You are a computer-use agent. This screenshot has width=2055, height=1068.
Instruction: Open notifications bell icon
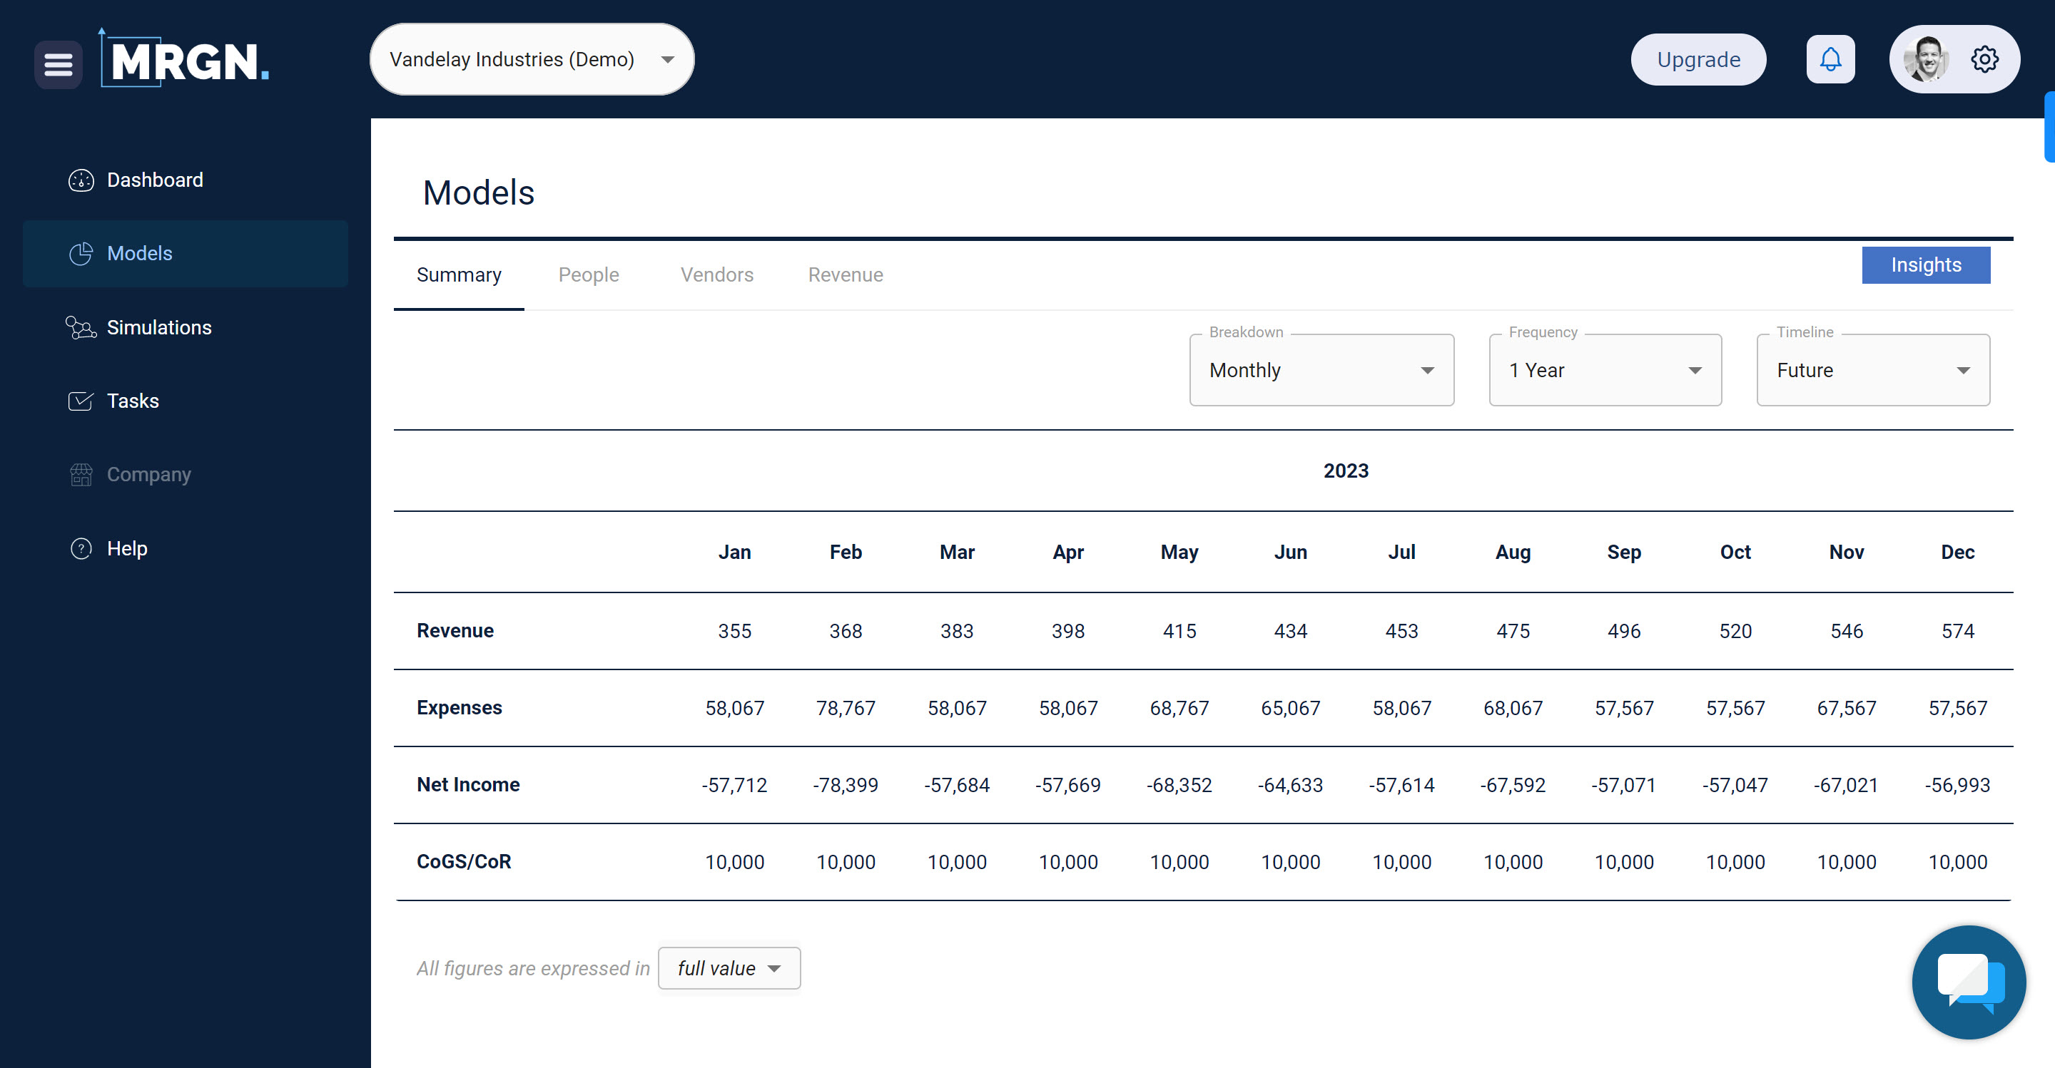(x=1830, y=60)
